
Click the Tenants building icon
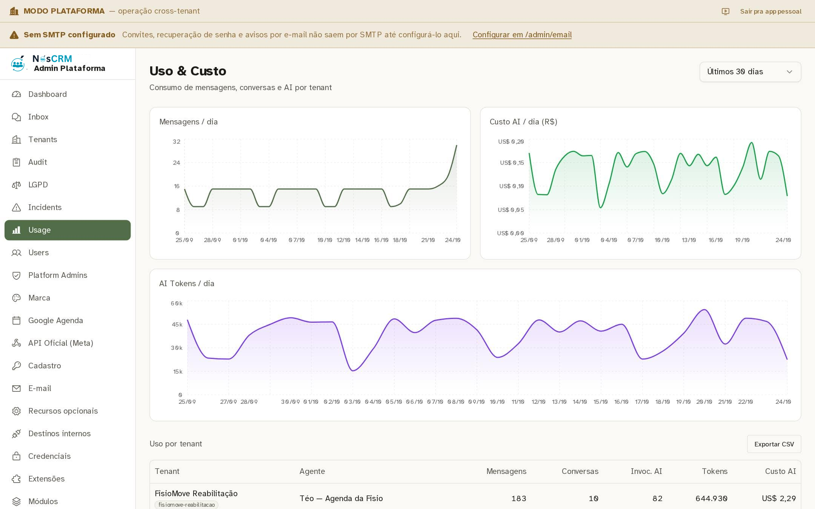click(16, 140)
